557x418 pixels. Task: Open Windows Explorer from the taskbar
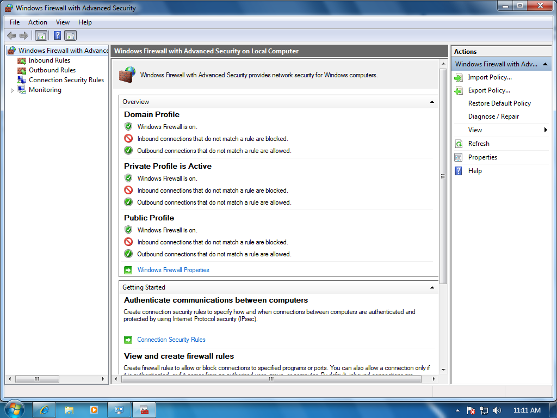(x=69, y=410)
